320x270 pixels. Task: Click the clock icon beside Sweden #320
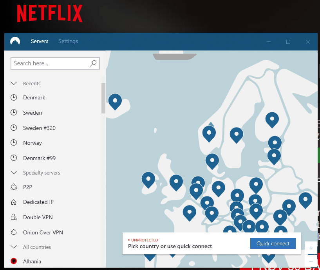click(x=14, y=128)
